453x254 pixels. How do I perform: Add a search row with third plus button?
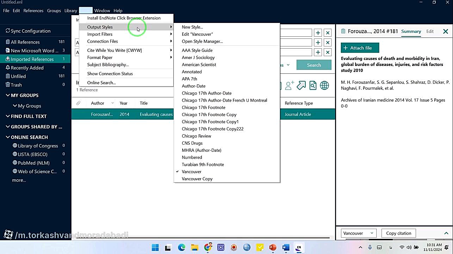(x=318, y=52)
